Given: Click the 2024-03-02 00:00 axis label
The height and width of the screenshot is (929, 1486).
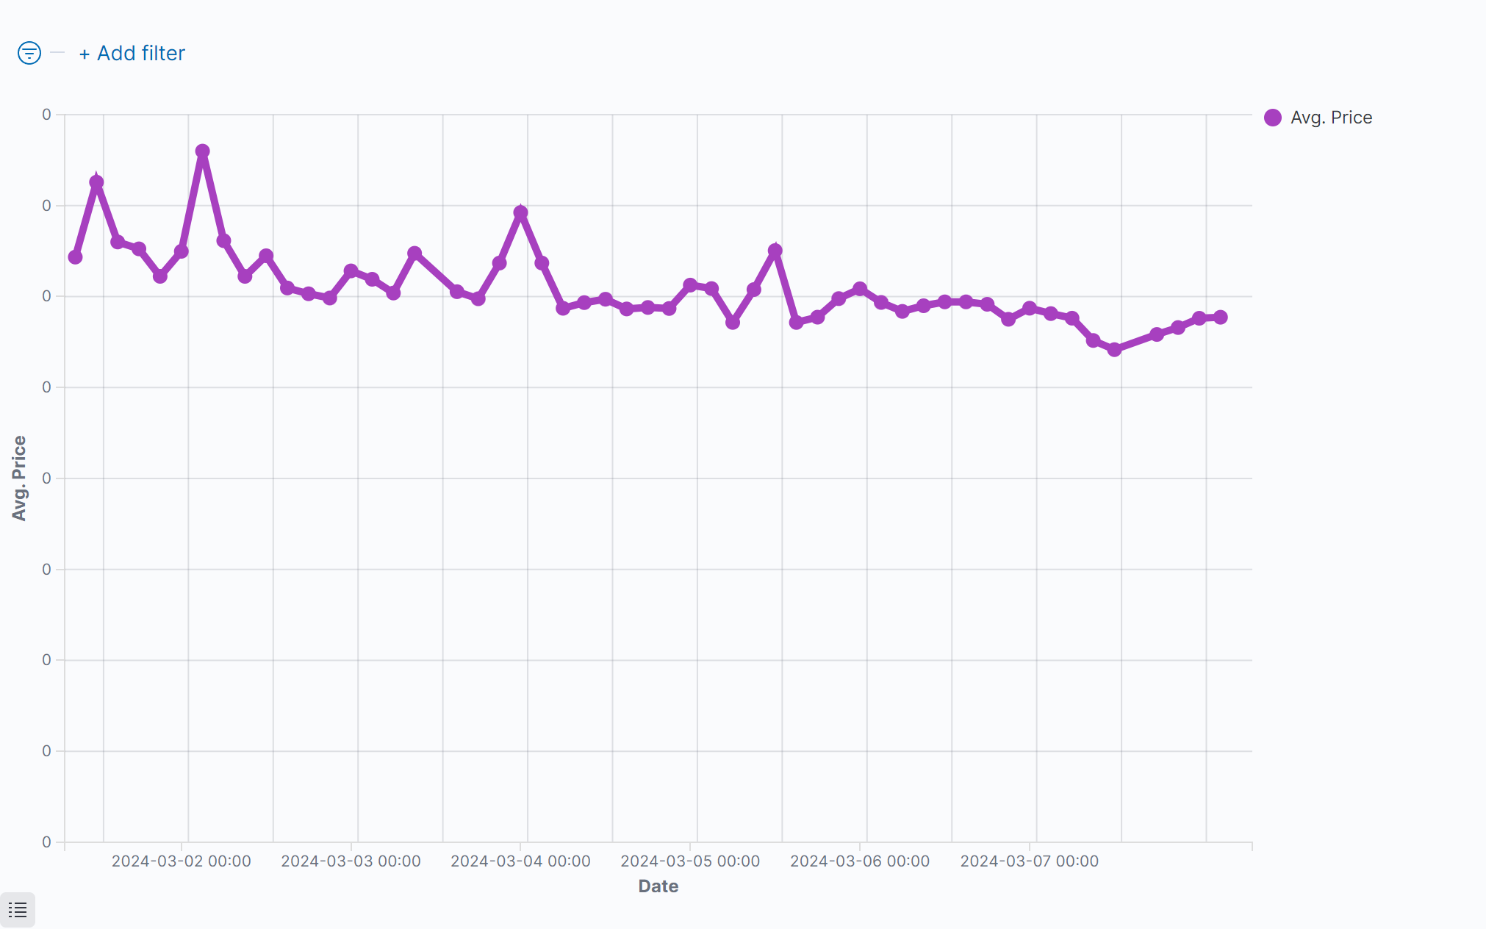Looking at the screenshot, I should pos(181,861).
